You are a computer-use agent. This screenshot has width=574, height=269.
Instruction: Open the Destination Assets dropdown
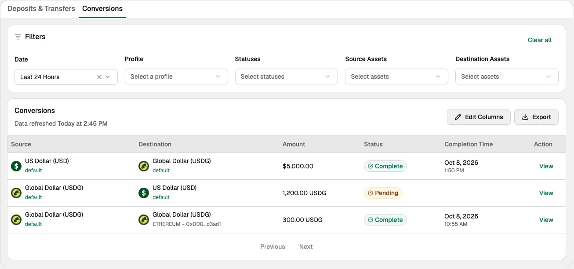(507, 76)
